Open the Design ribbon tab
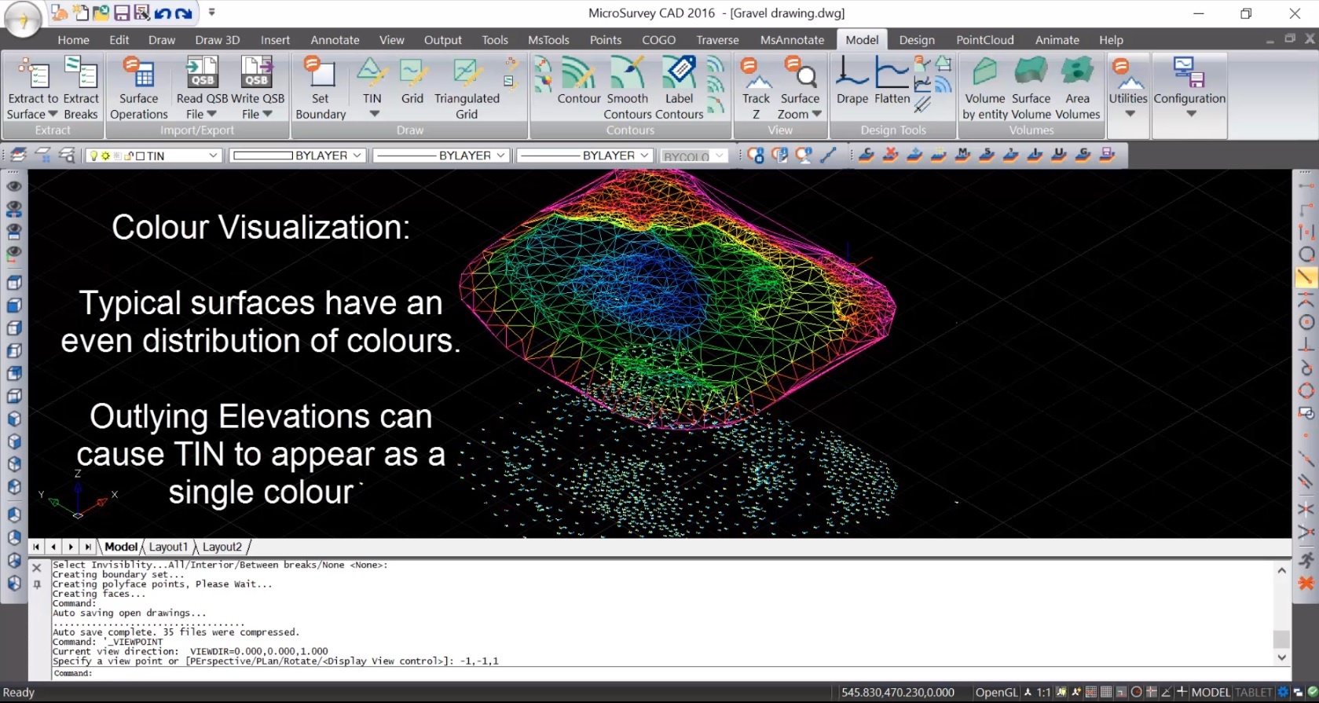Image resolution: width=1319 pixels, height=703 pixels. coord(917,40)
